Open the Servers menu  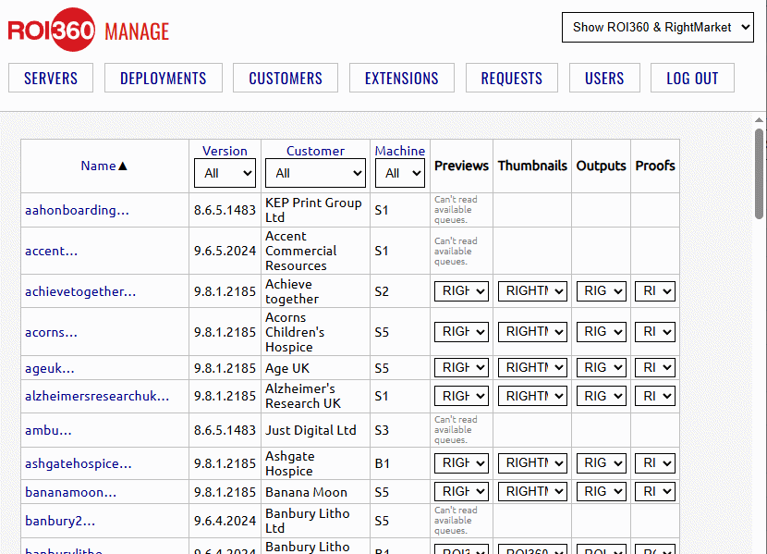pyautogui.click(x=51, y=79)
